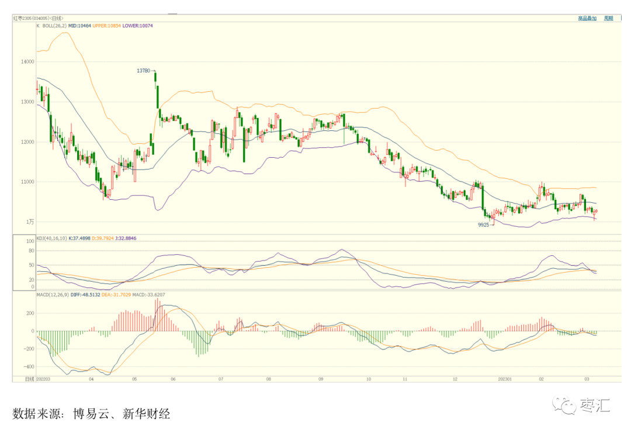
Task: Click the 14000 price axis label
Action: click(27, 61)
